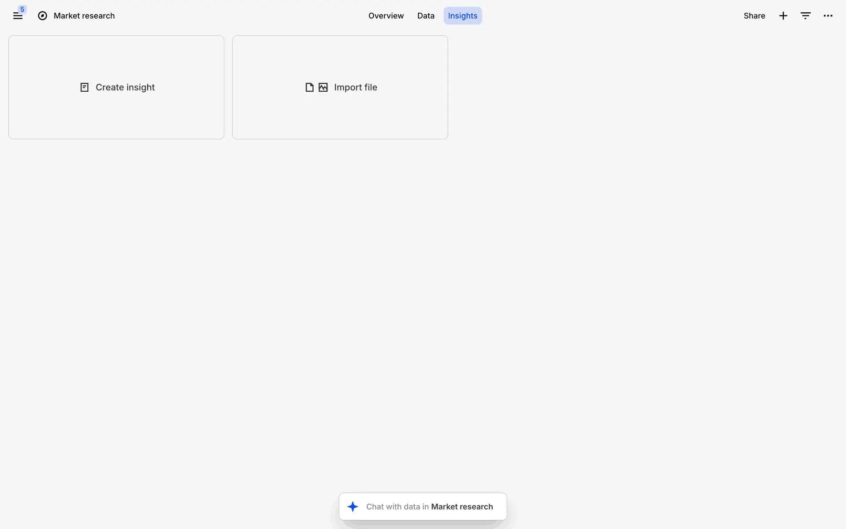Switch to the Overview tab
Screen dimensions: 846x529
386,16
